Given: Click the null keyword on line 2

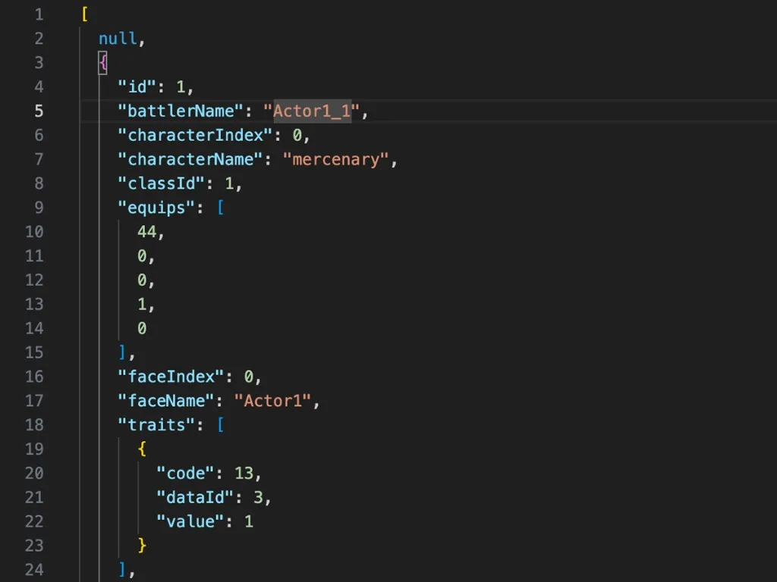Looking at the screenshot, I should coord(118,39).
